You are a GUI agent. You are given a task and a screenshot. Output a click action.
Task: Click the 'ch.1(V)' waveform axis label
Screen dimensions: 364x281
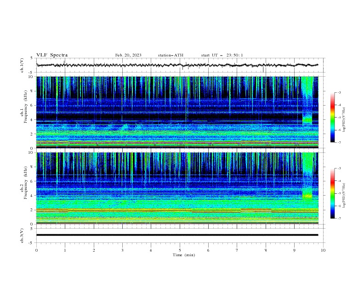pyautogui.click(x=22, y=65)
